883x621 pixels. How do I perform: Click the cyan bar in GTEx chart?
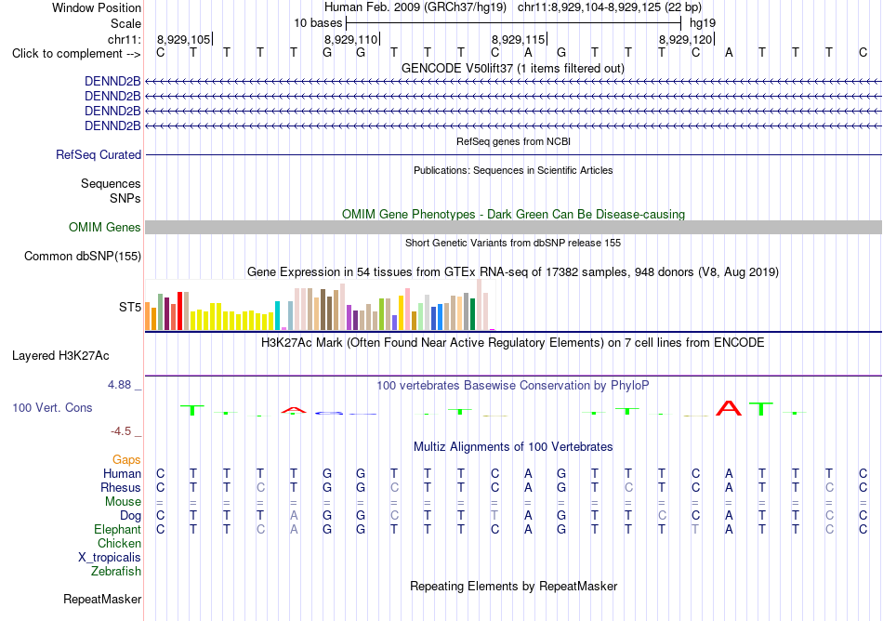pyautogui.click(x=277, y=315)
